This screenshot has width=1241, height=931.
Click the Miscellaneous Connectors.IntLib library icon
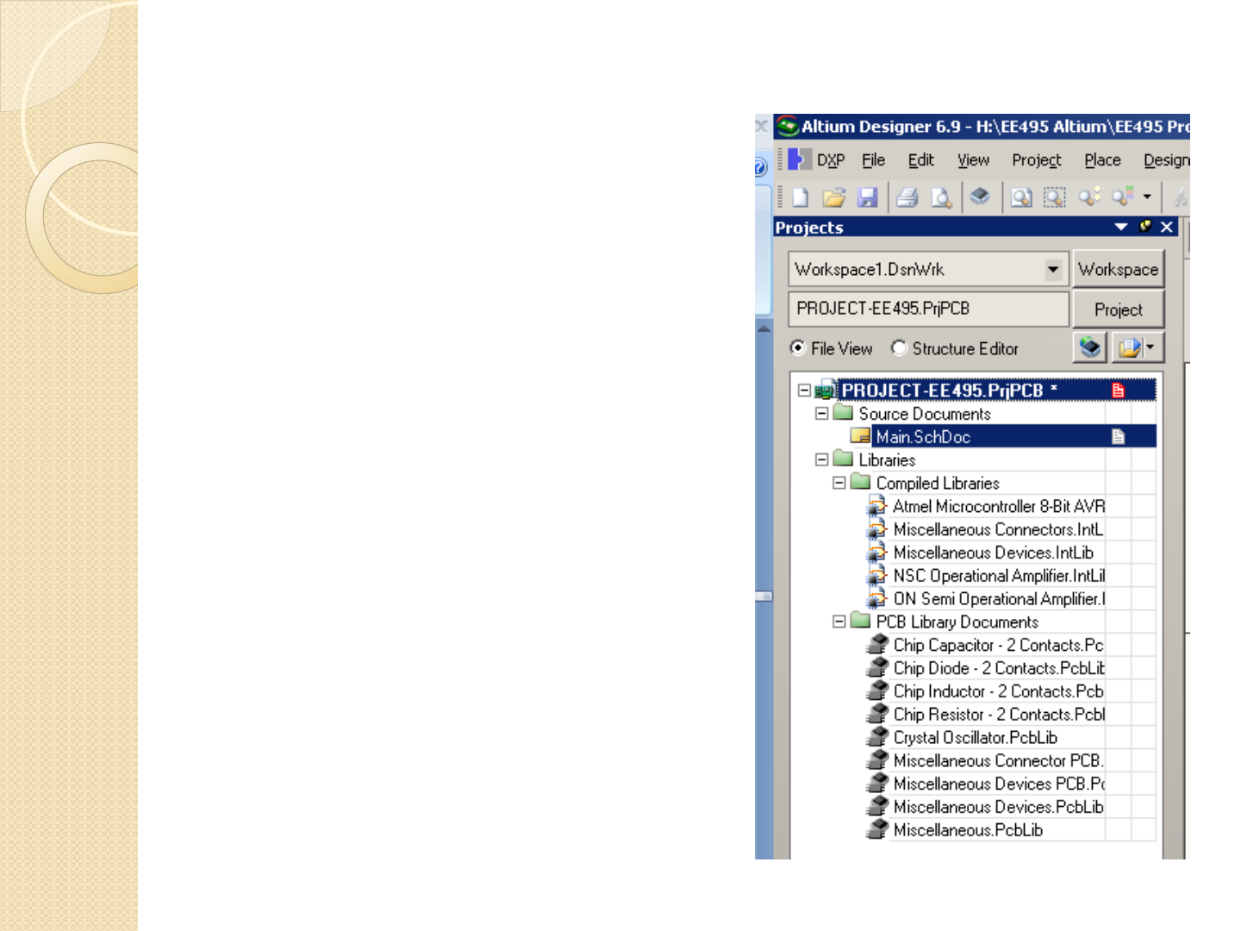pos(877,530)
